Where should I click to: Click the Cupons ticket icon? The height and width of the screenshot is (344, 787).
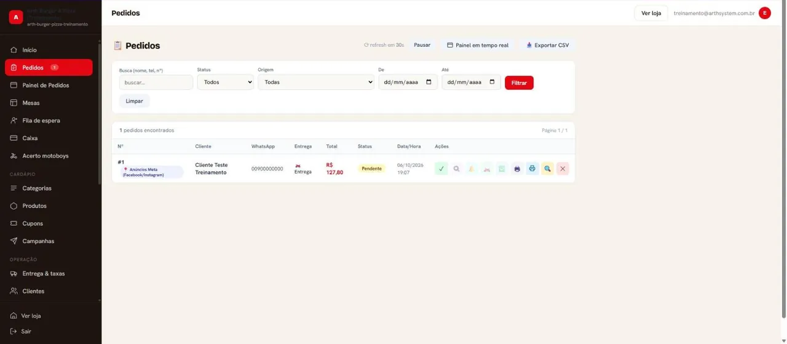pos(14,223)
